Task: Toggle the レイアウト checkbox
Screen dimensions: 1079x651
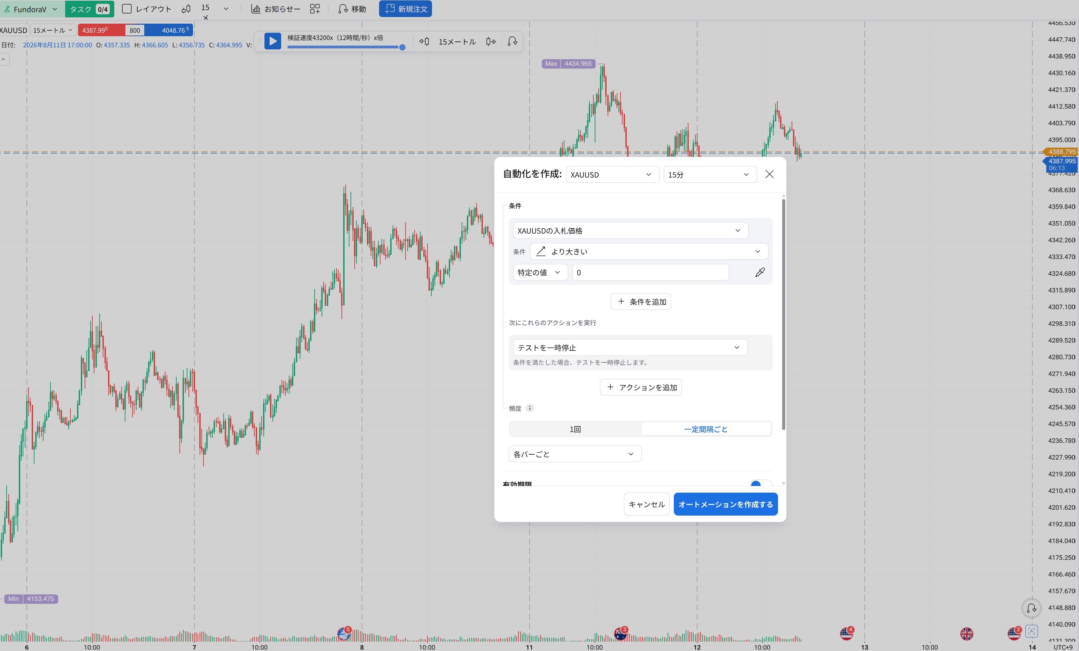Action: [x=126, y=9]
